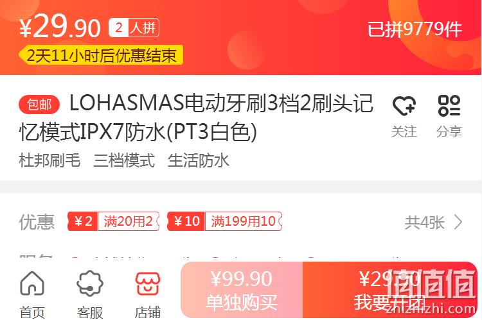Viewport: 482px width, 320px height.
Task: Buy alone via ¥99.90 单独购买 button
Action: point(242,290)
